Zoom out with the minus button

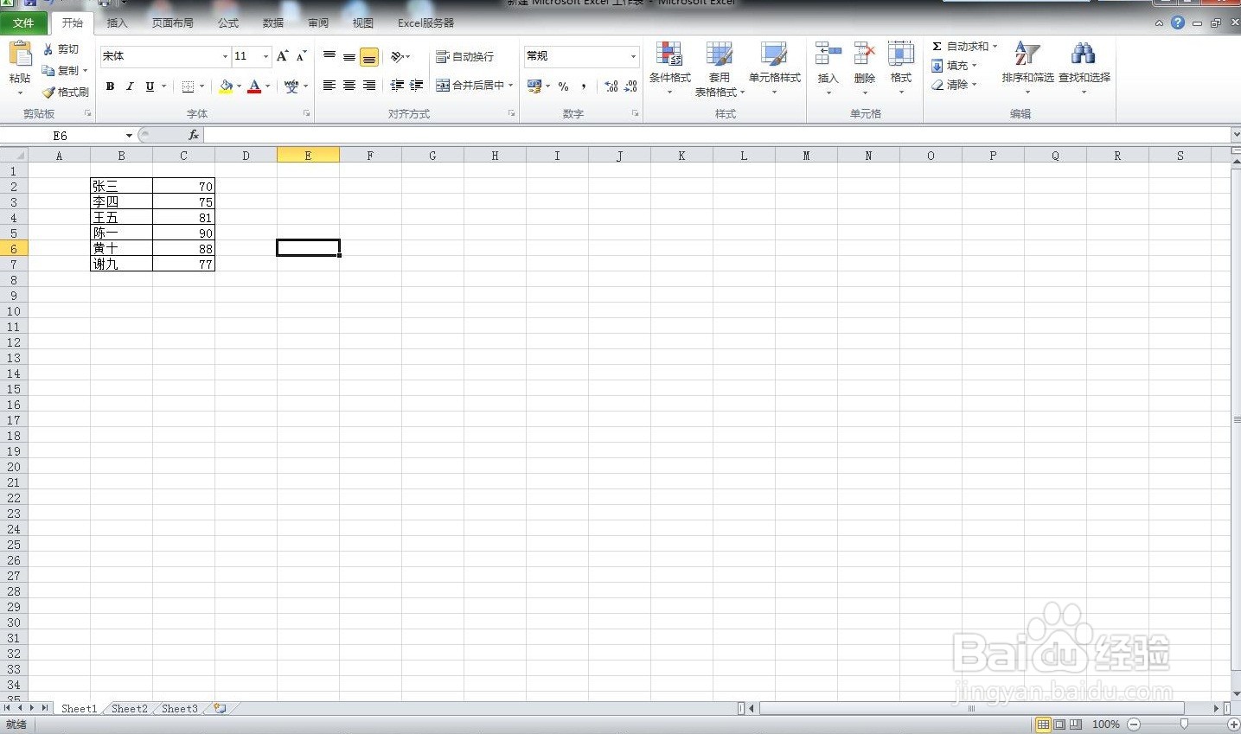[x=1134, y=724]
